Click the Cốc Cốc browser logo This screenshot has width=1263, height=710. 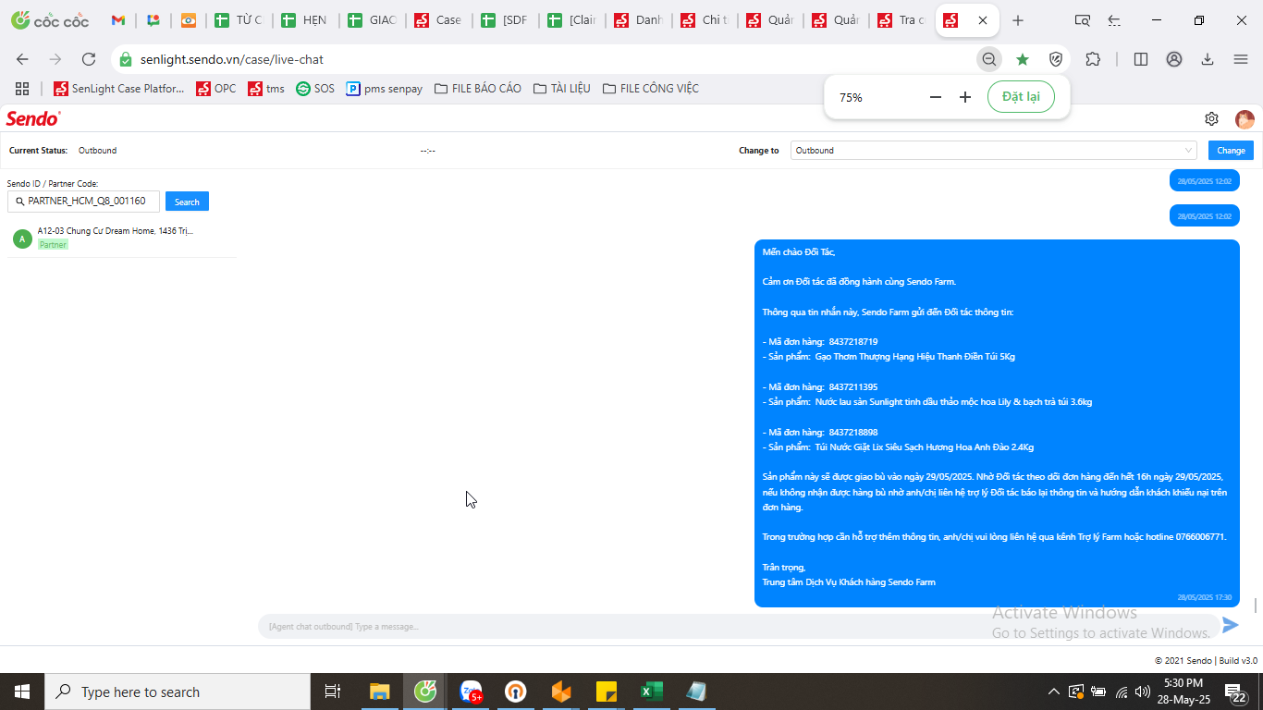(x=49, y=20)
